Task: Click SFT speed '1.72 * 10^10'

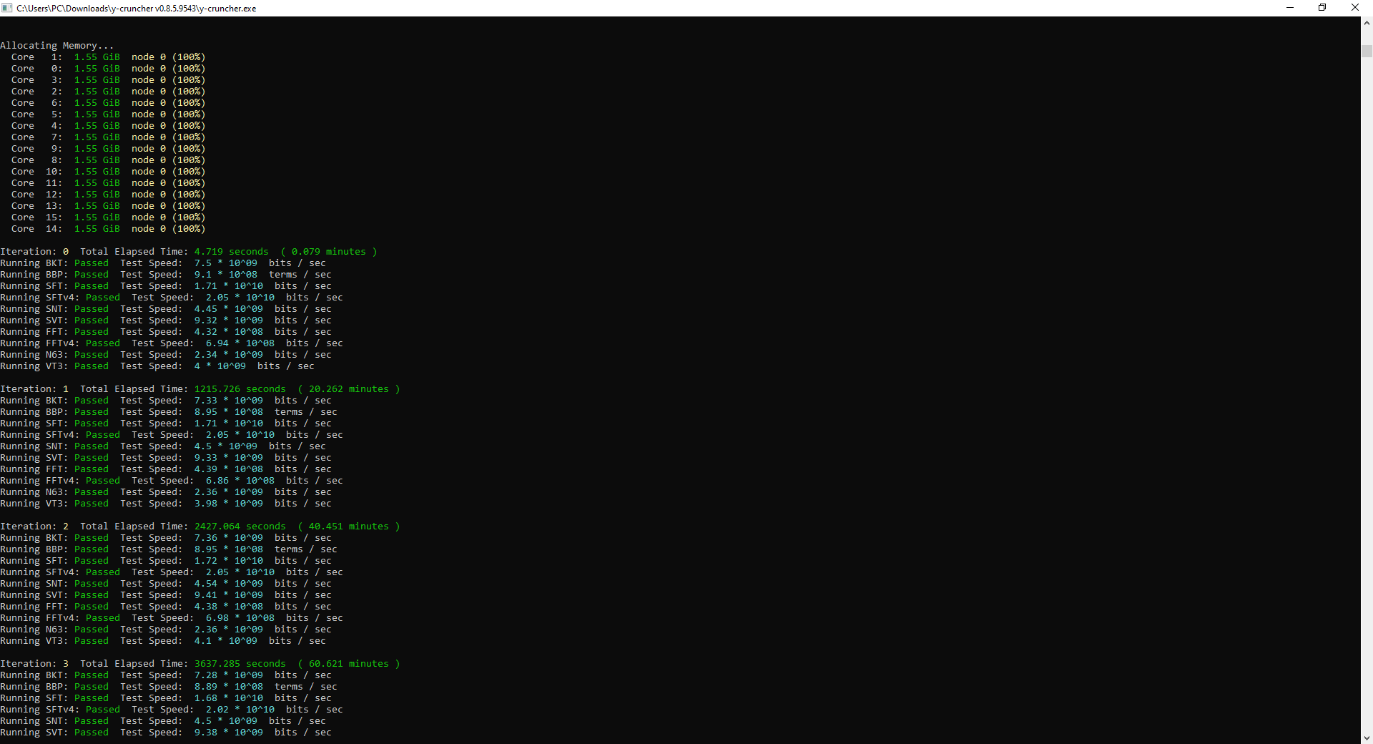Action: pos(229,561)
